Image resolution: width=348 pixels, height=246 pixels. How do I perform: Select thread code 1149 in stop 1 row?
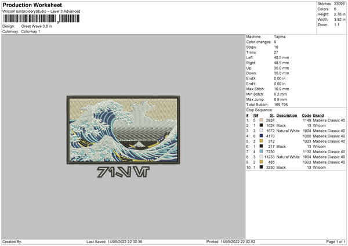pyautogui.click(x=307, y=120)
